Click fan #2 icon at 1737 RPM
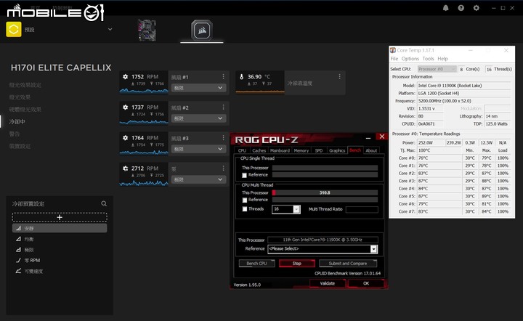This screenshot has width=523, height=321. coord(126,107)
